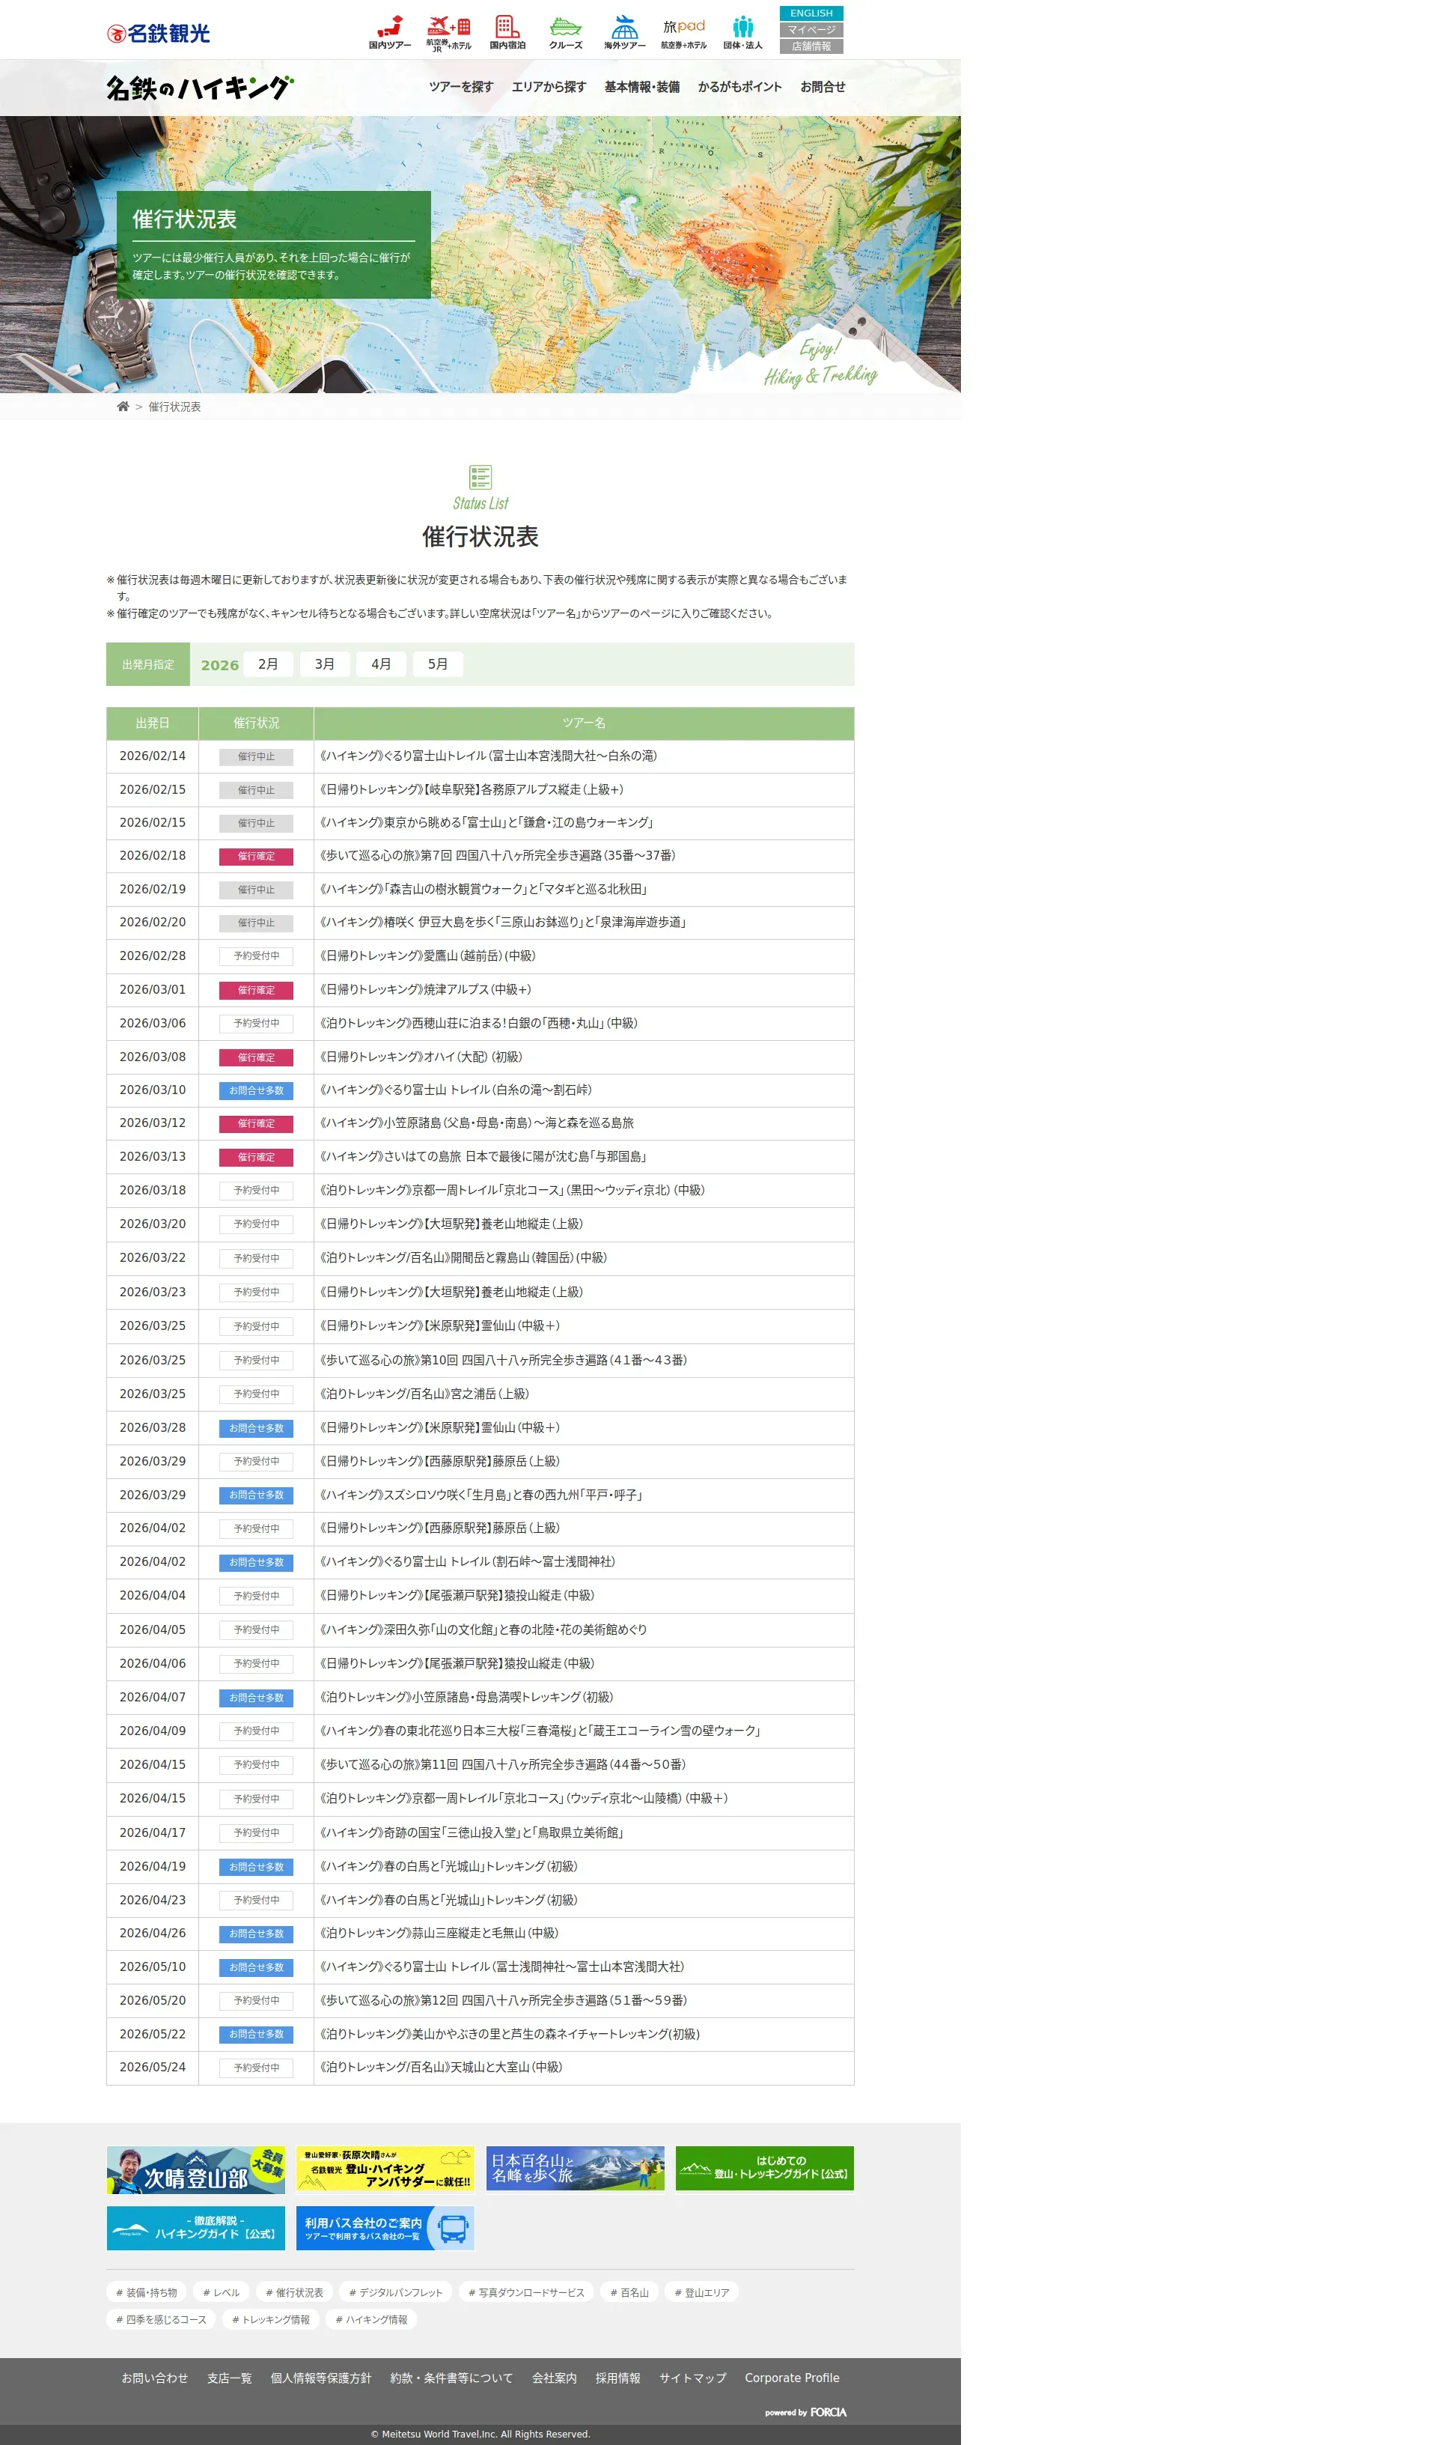Click the 国内ツアー Japan map icon
The image size is (1437, 2445).
pos(390,26)
